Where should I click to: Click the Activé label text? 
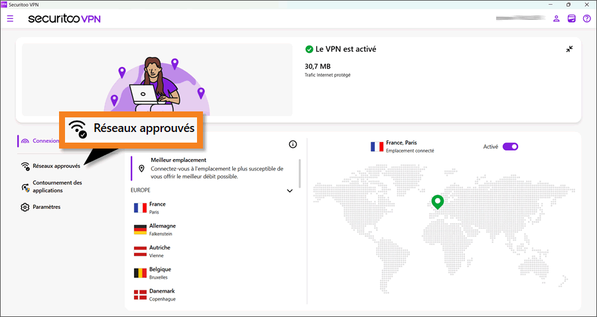pyautogui.click(x=491, y=147)
